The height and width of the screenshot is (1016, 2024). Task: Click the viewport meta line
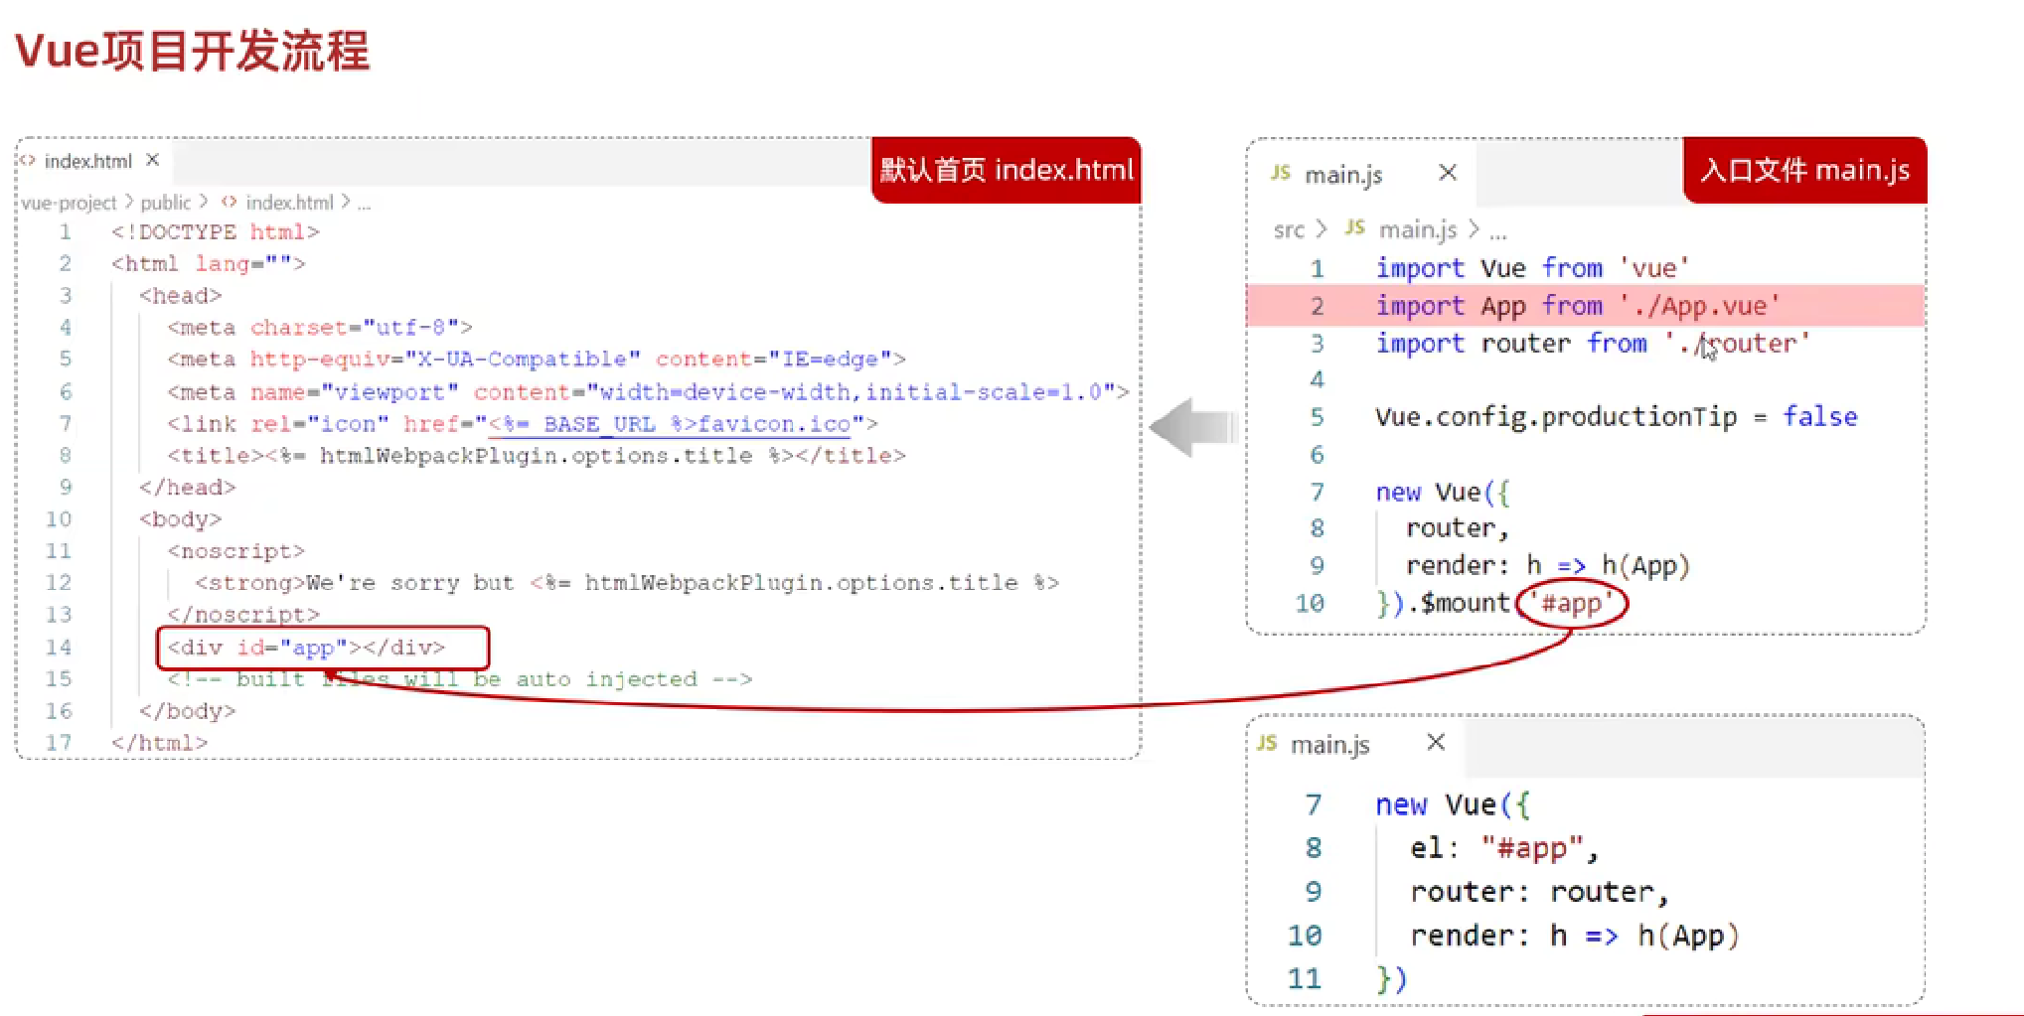tap(648, 392)
